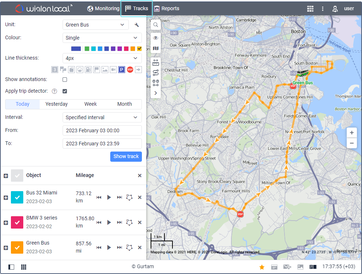The image size is (362, 274).
Task: Click the map search magnifier icon
Action: 156,25
